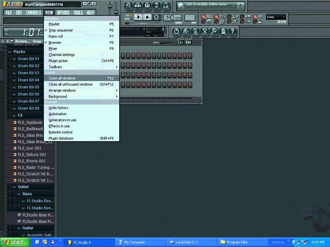Viewport: 330px width, 247px height.
Task: Open audio editor scissors icon
Action: (205, 32)
